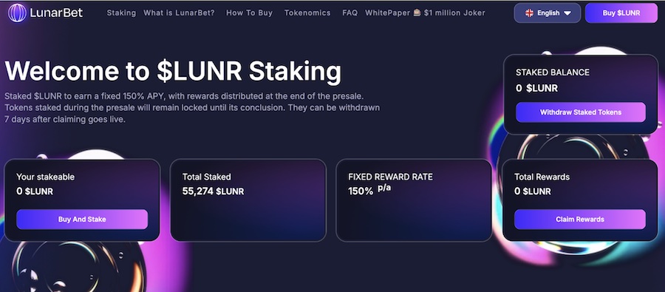665x292 pixels.
Task: Select the Total Staked card
Action: (x=248, y=200)
